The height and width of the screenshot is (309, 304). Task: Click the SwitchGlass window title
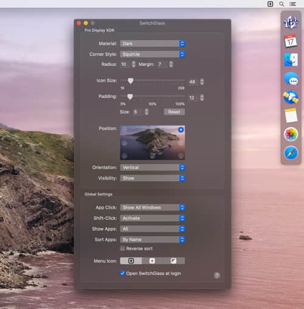coord(152,23)
